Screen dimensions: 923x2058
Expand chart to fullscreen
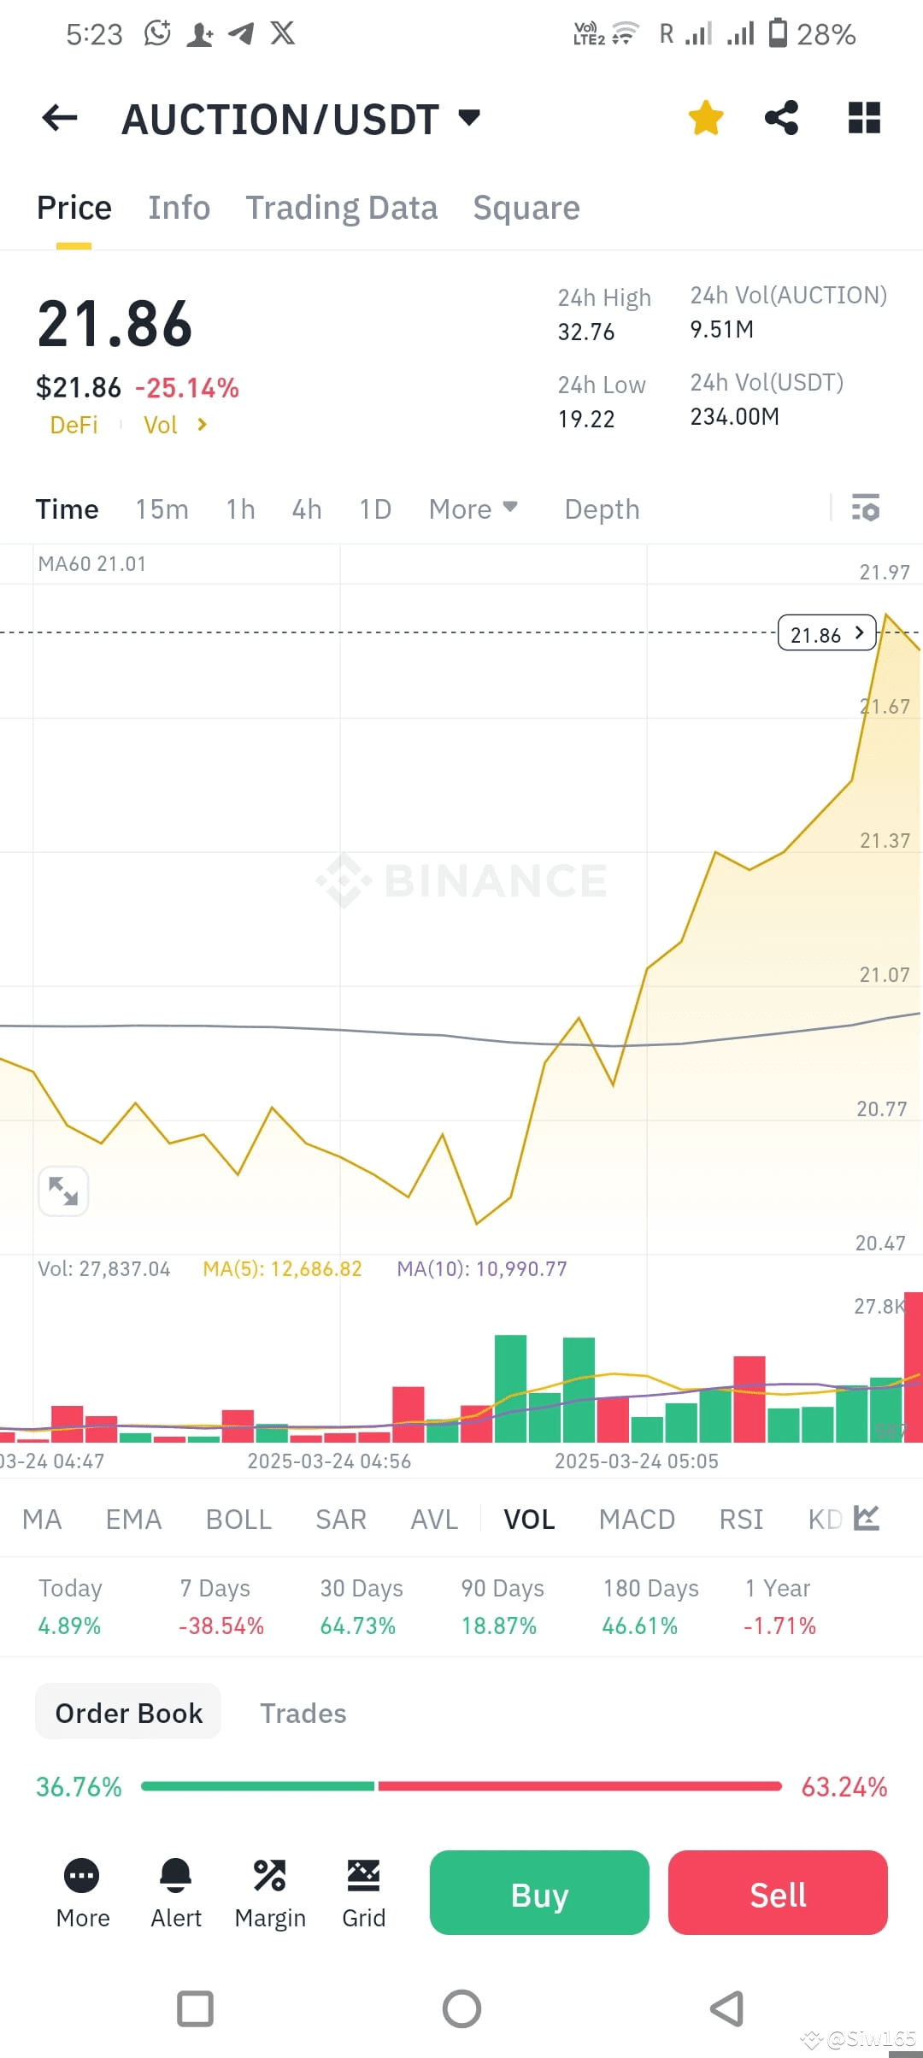click(63, 1191)
